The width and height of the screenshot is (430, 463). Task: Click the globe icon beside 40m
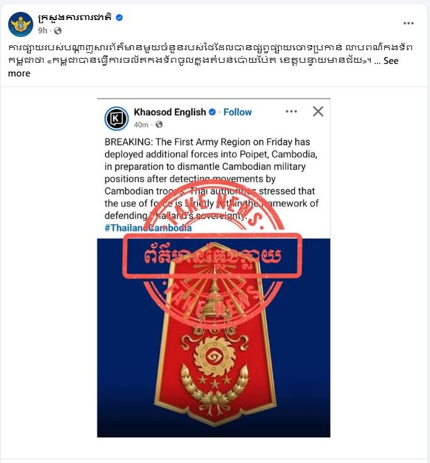coord(159,125)
